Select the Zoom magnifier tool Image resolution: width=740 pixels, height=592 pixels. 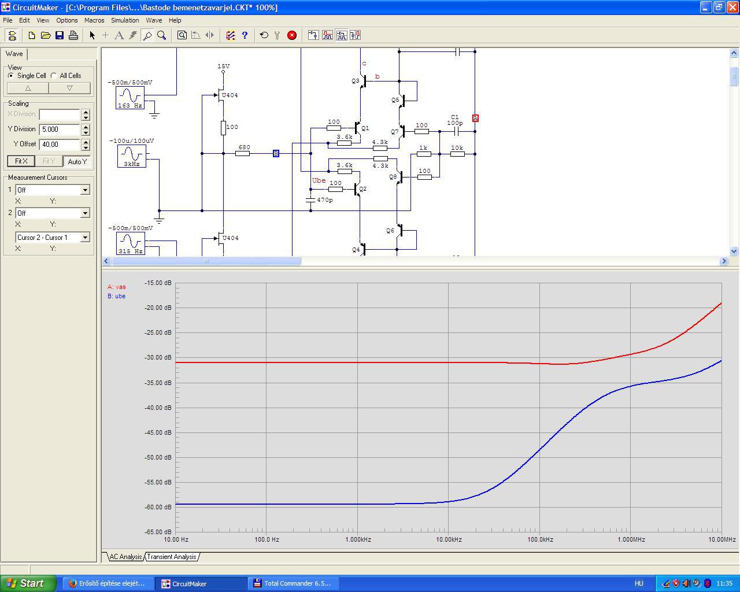[x=161, y=35]
